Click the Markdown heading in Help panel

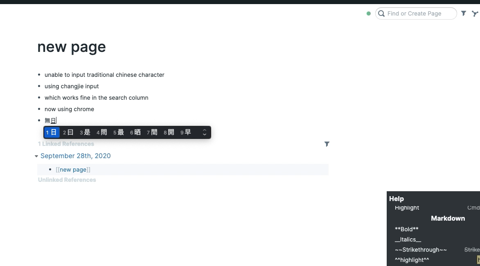tap(448, 218)
